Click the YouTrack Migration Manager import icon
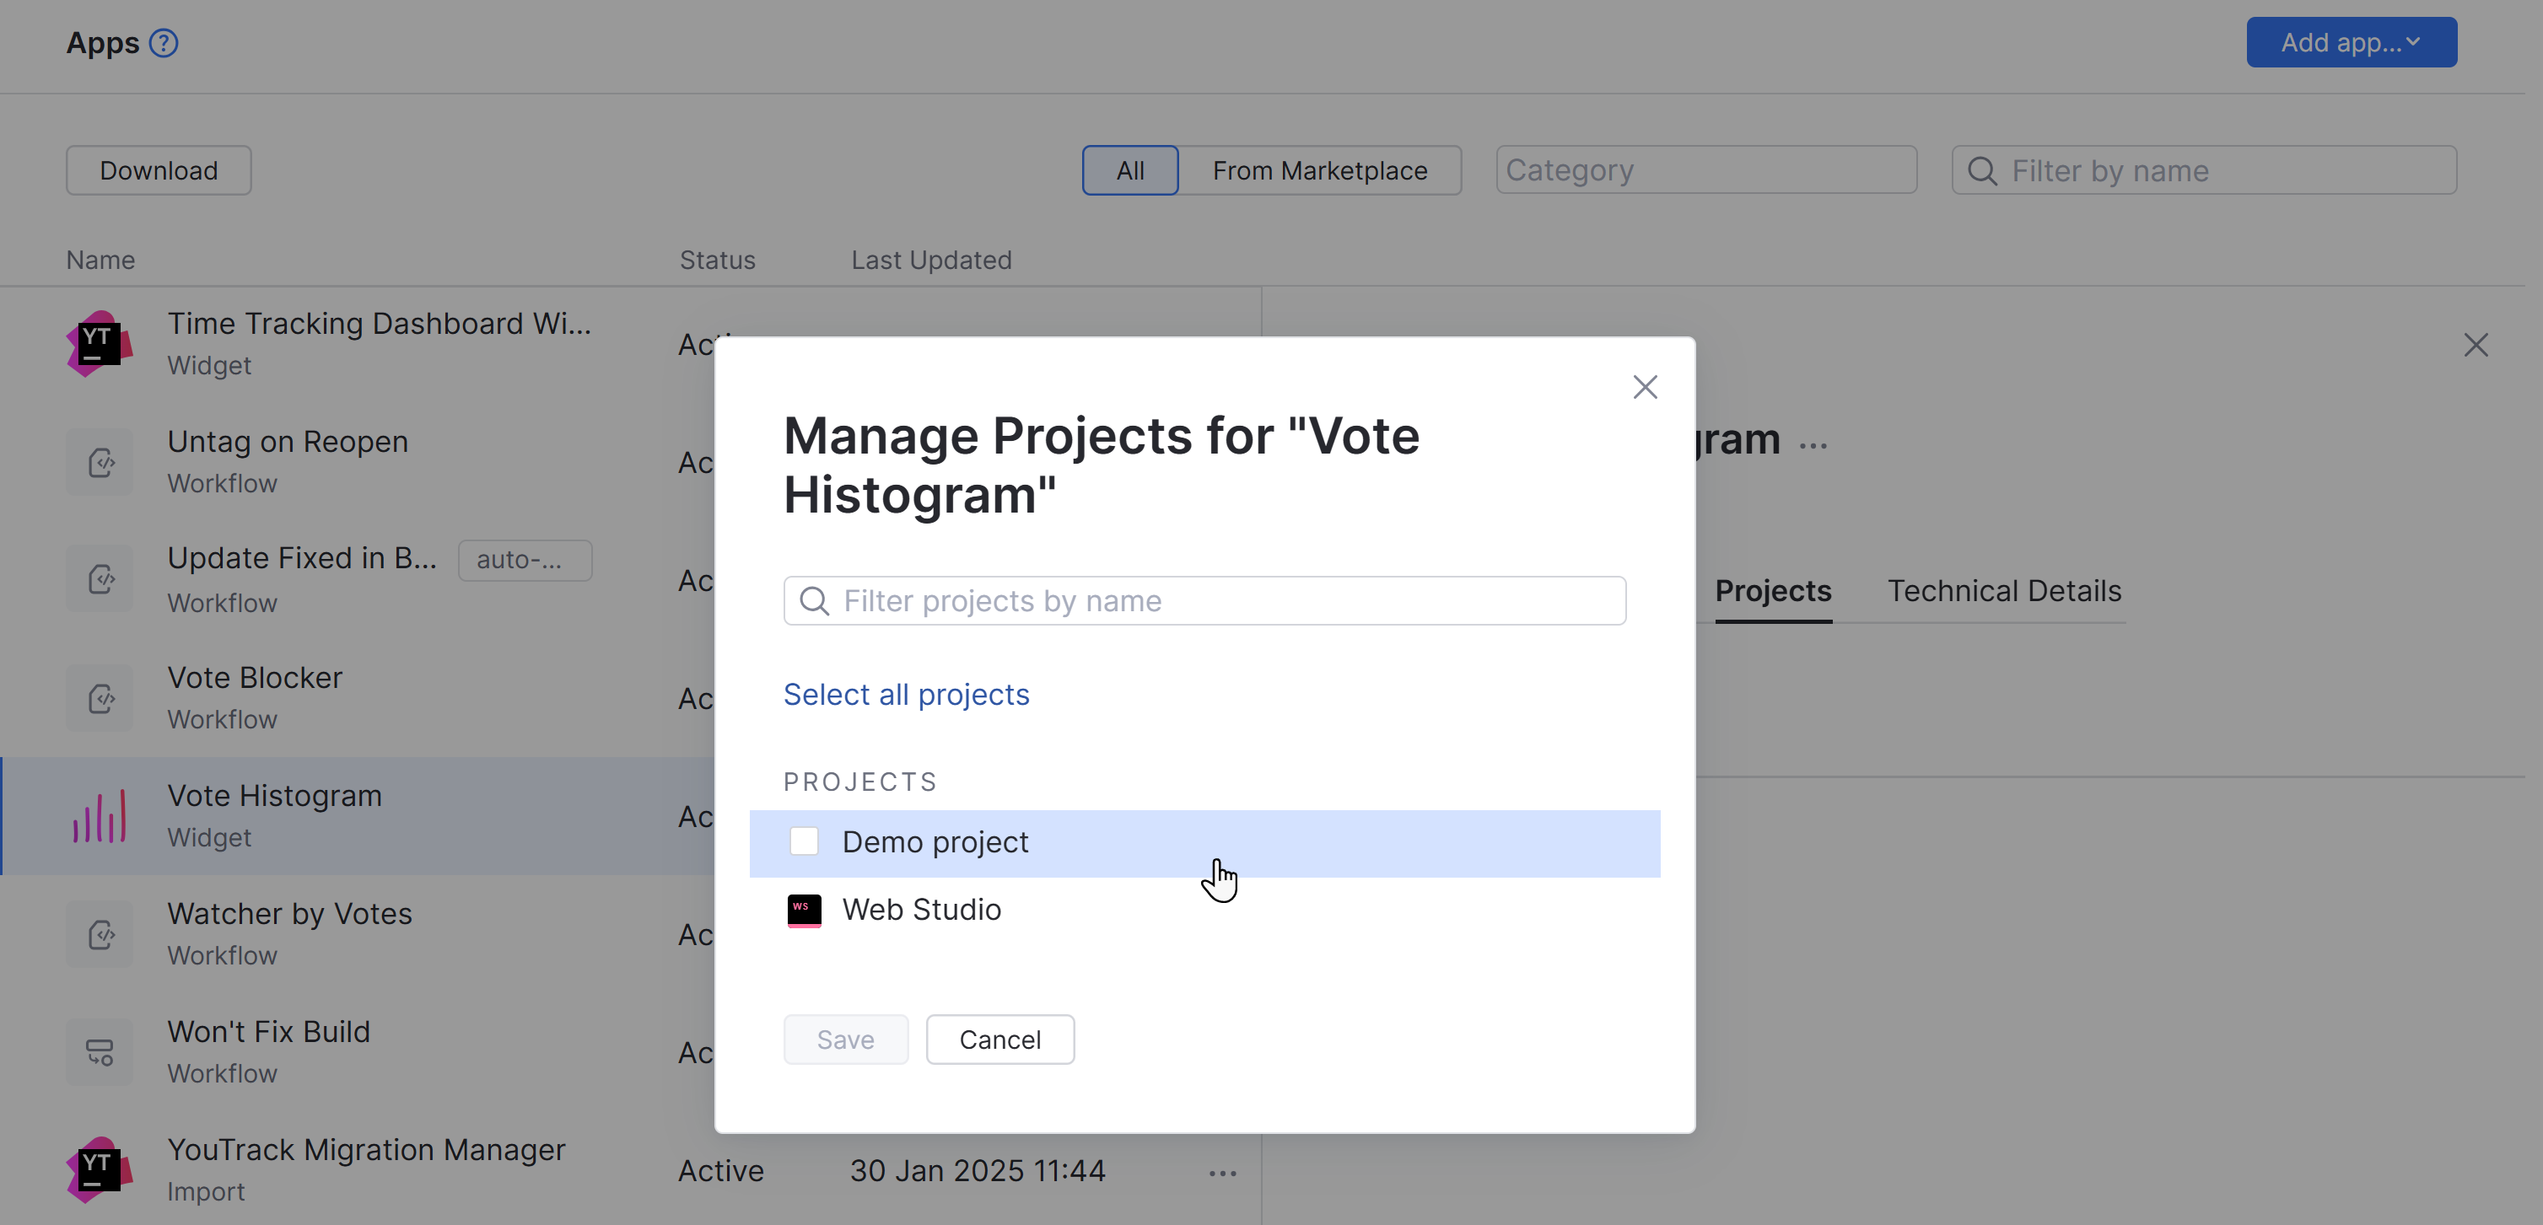This screenshot has width=2543, height=1225. click(x=99, y=1169)
